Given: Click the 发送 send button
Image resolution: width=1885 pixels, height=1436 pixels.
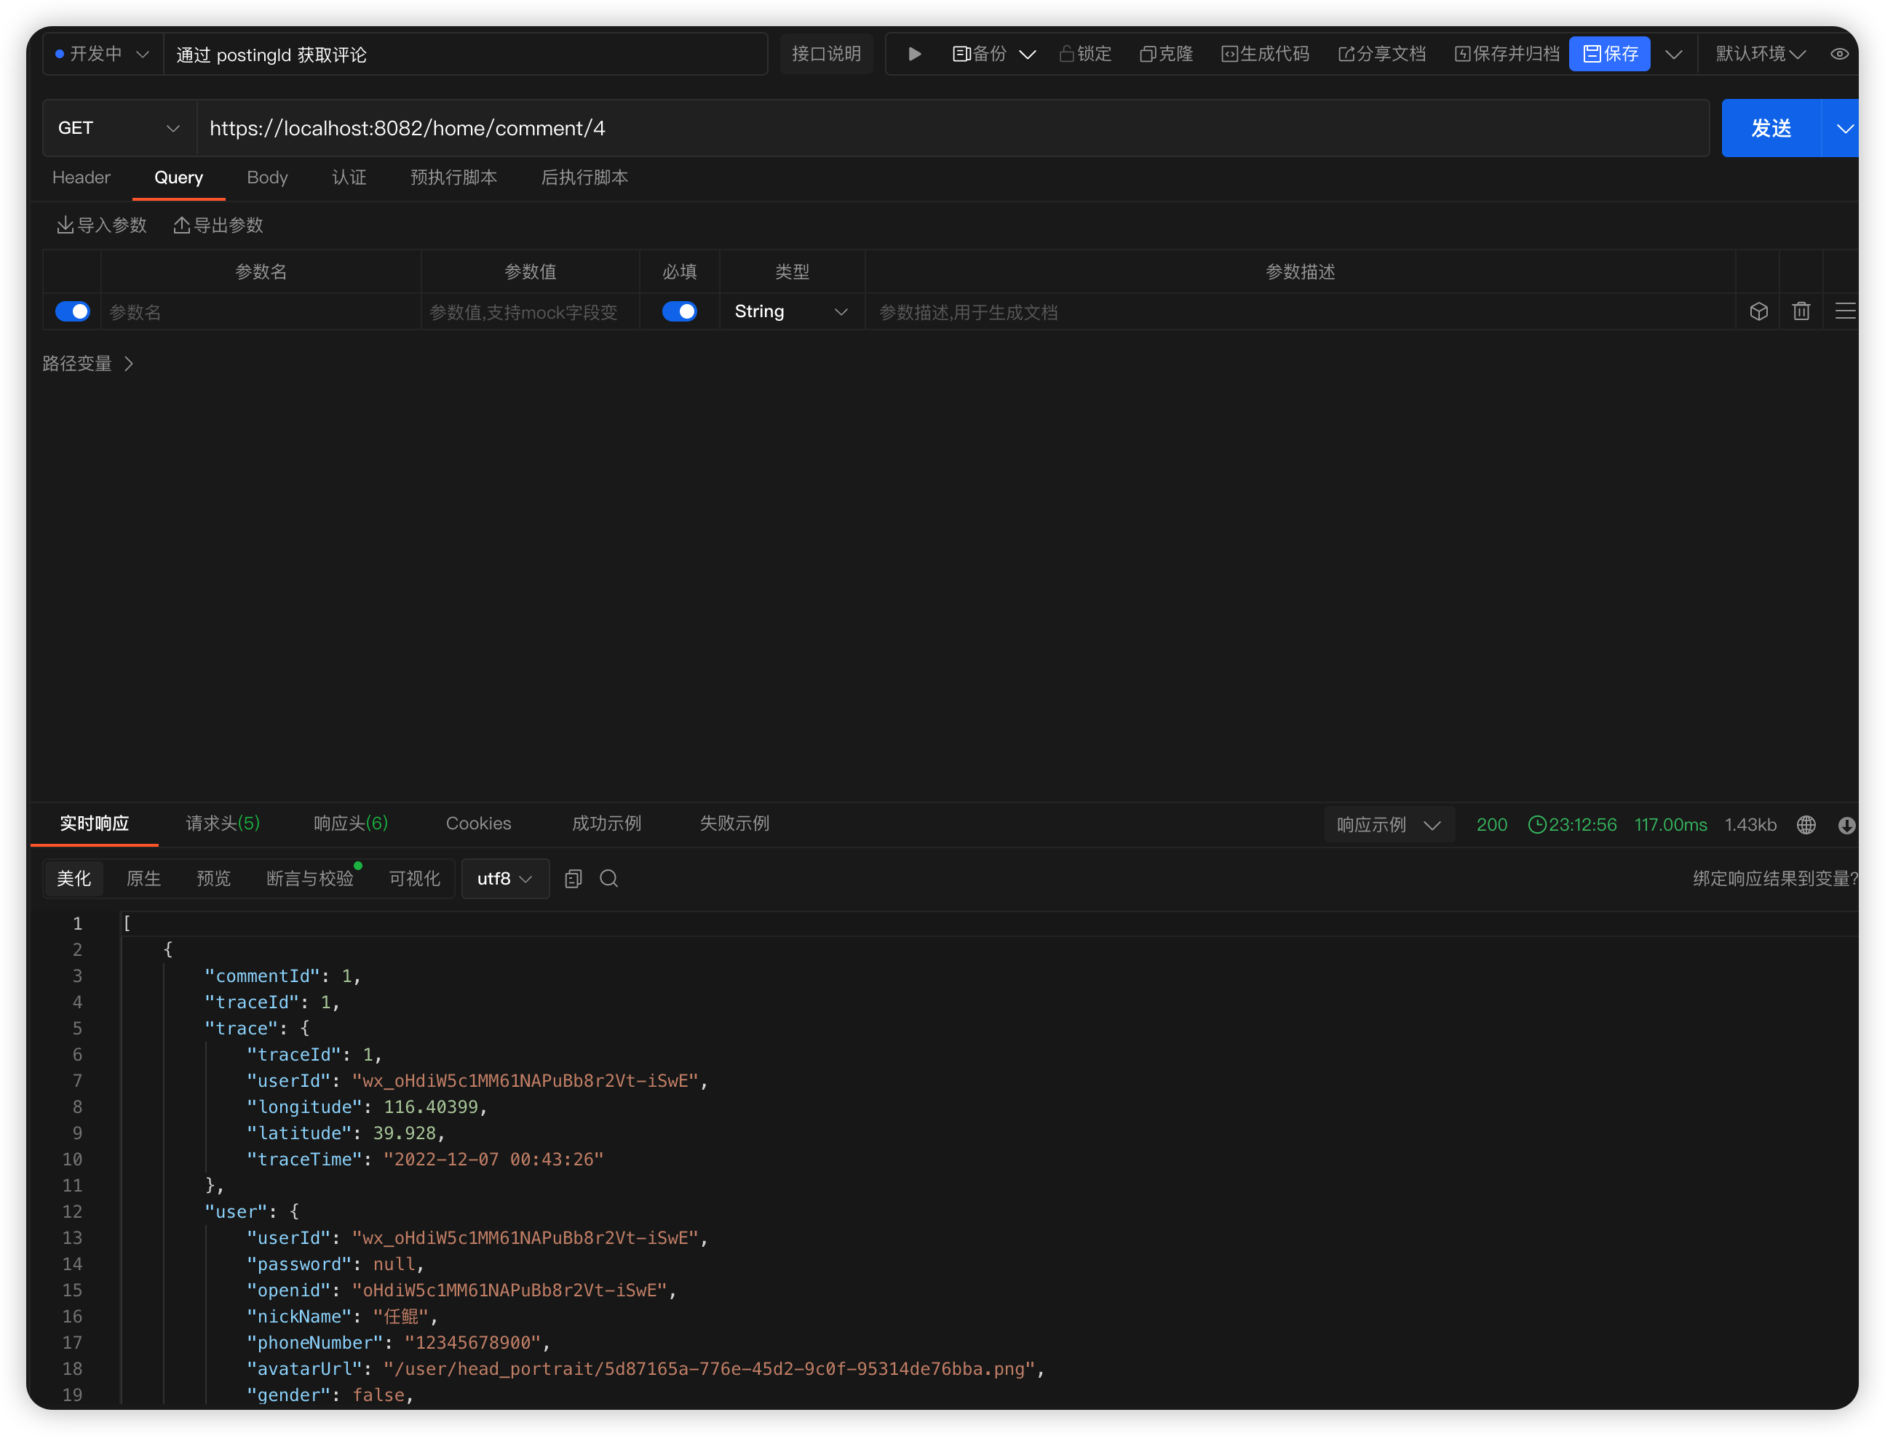Looking at the screenshot, I should click(x=1771, y=128).
